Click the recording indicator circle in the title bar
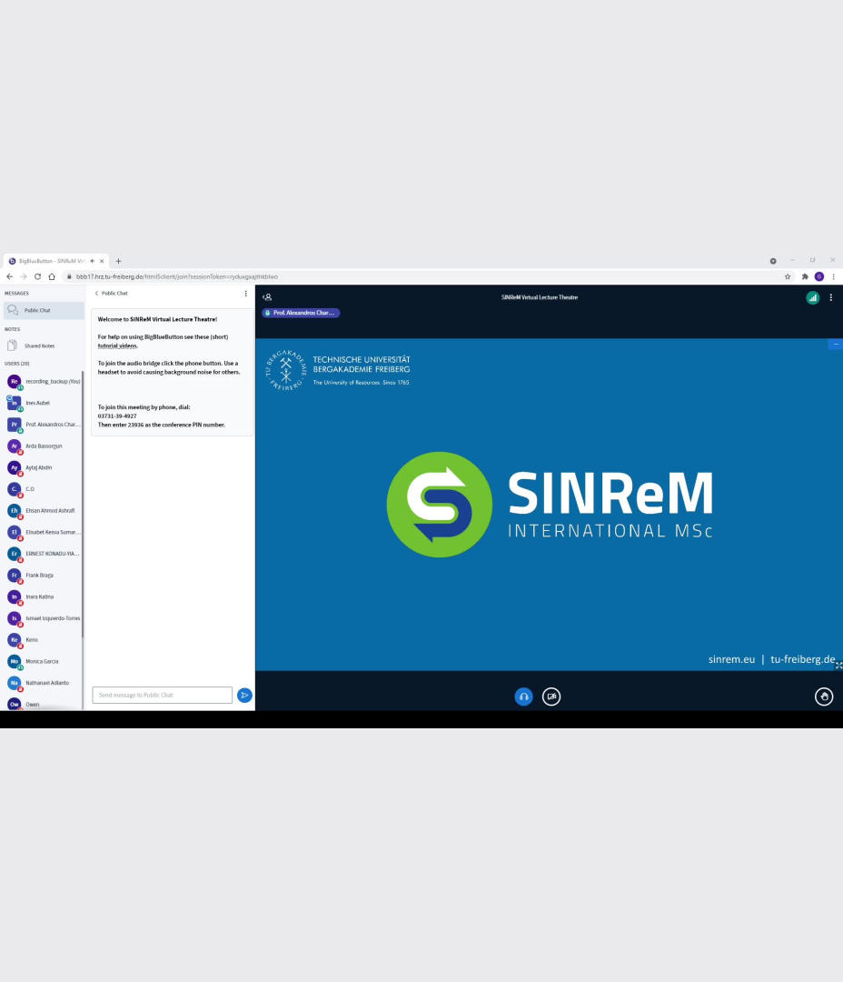 click(x=773, y=261)
